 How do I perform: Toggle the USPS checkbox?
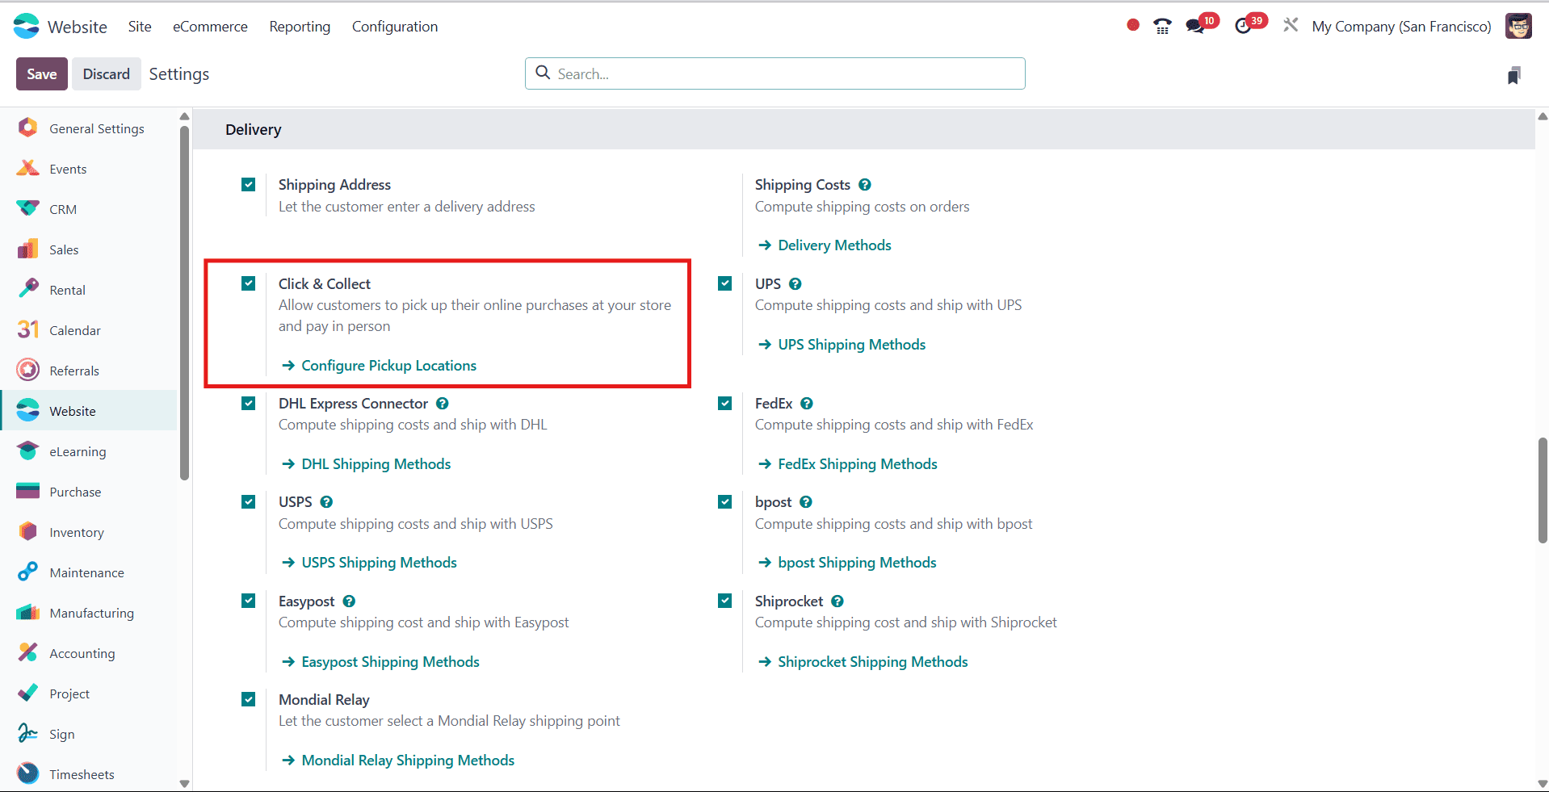point(249,502)
